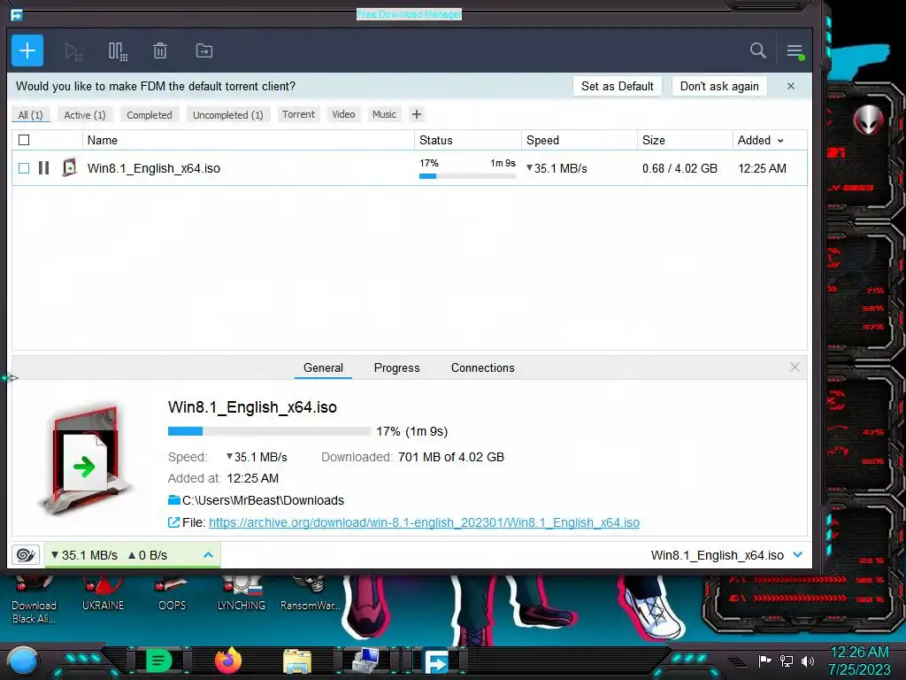Click the Alienware head desktop gadget
906x680 pixels.
[868, 120]
